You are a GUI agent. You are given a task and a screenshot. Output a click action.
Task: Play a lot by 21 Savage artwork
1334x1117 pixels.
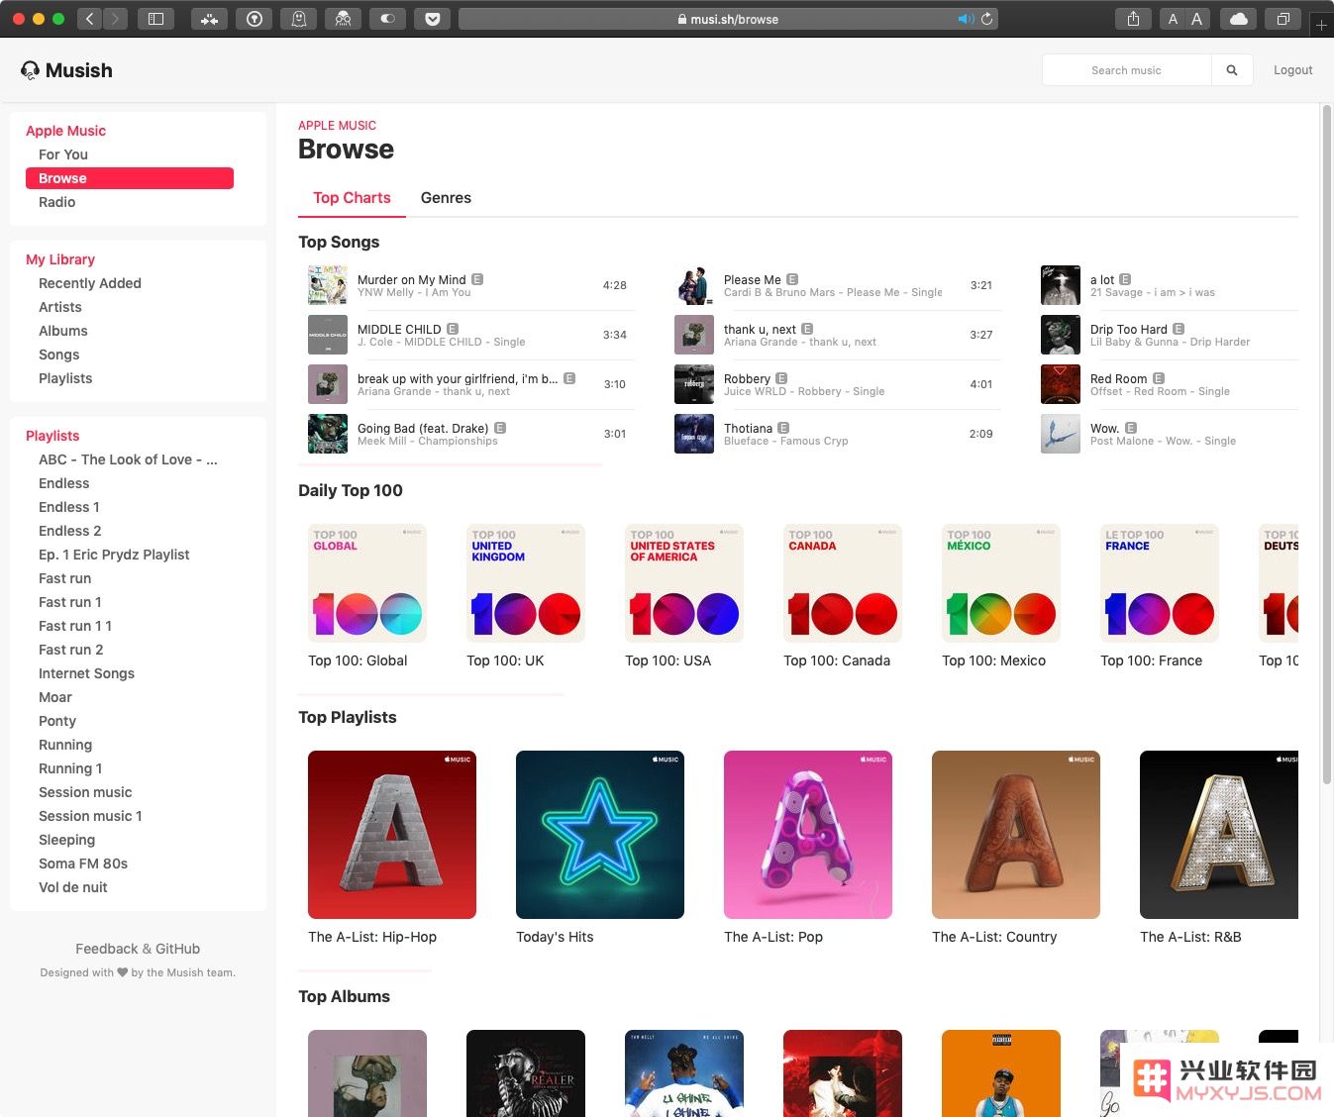coord(1061,285)
